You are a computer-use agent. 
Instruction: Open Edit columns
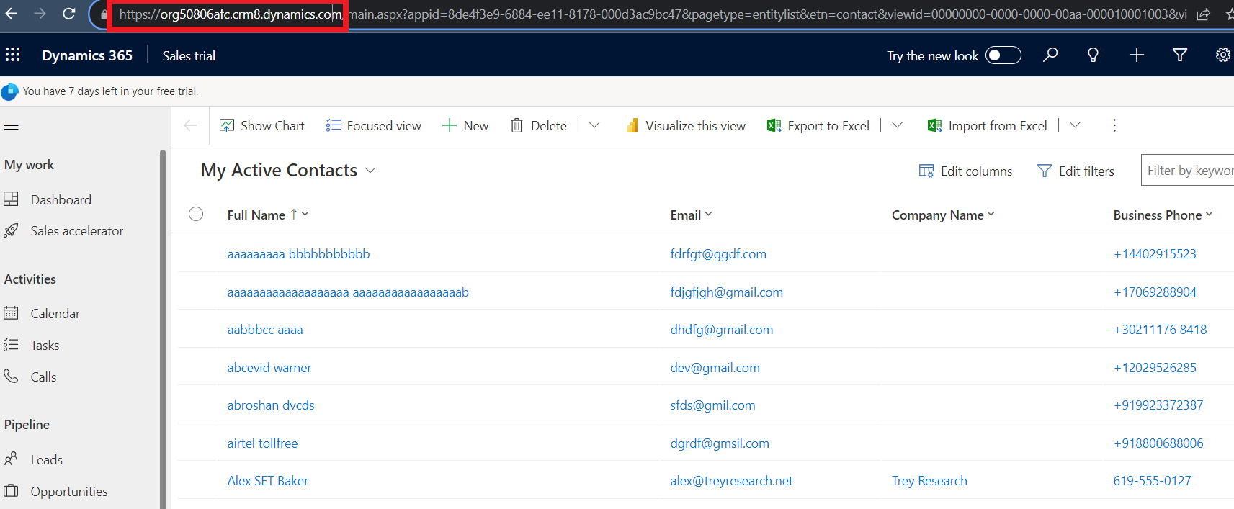coord(965,171)
